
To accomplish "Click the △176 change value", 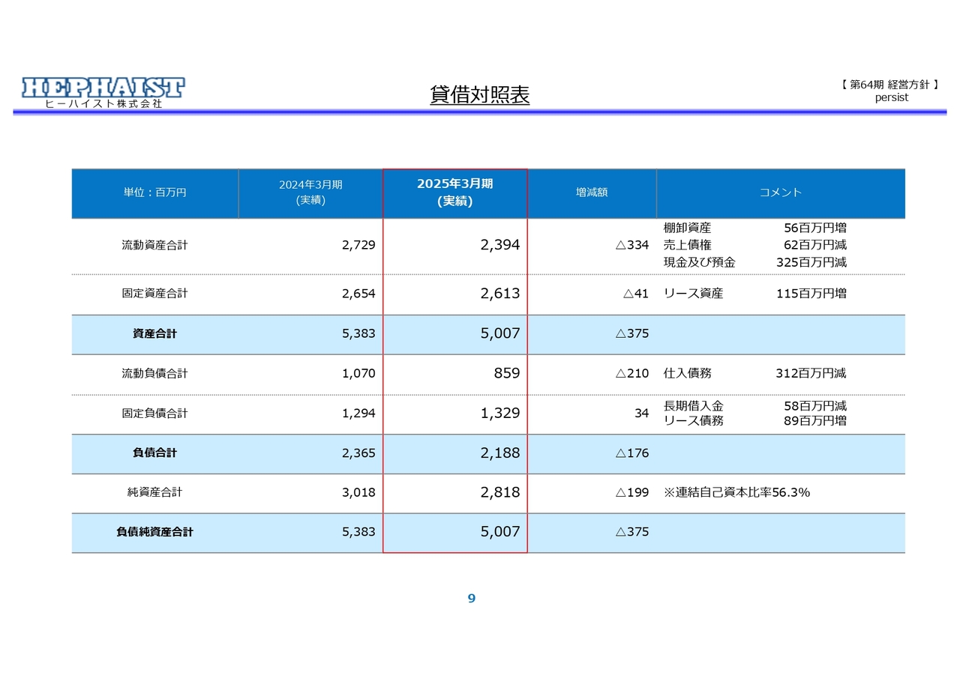I will click(632, 453).
